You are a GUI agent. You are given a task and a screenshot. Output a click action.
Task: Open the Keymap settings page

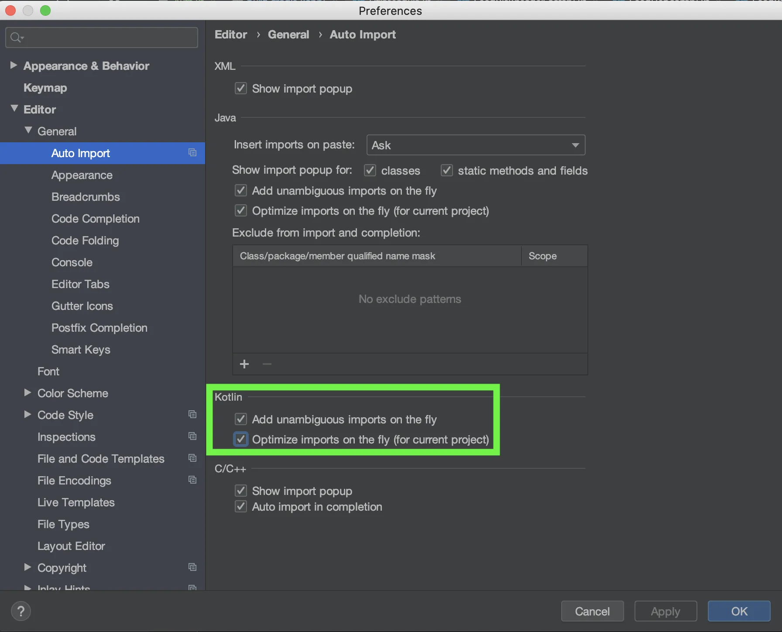click(x=45, y=88)
